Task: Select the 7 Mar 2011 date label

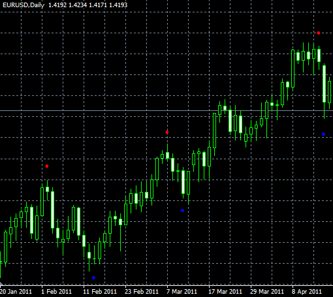Action: (x=182, y=292)
